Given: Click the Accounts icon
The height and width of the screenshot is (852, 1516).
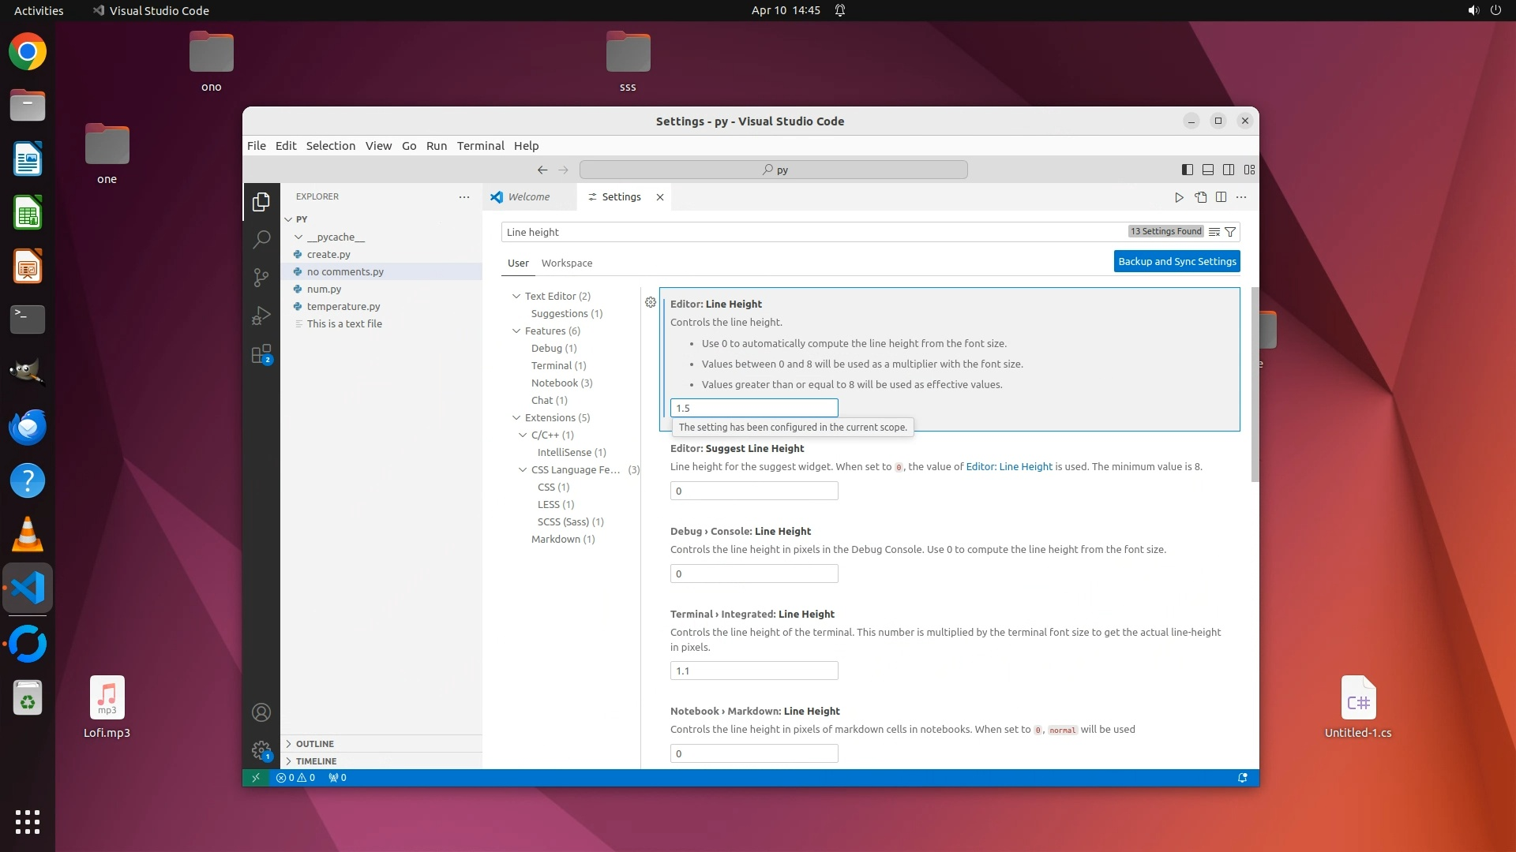Looking at the screenshot, I should [261, 712].
